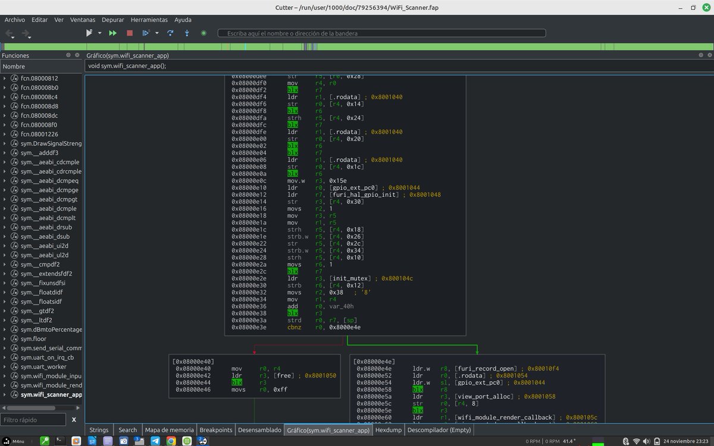Click the flag name or address search field

coord(381,33)
